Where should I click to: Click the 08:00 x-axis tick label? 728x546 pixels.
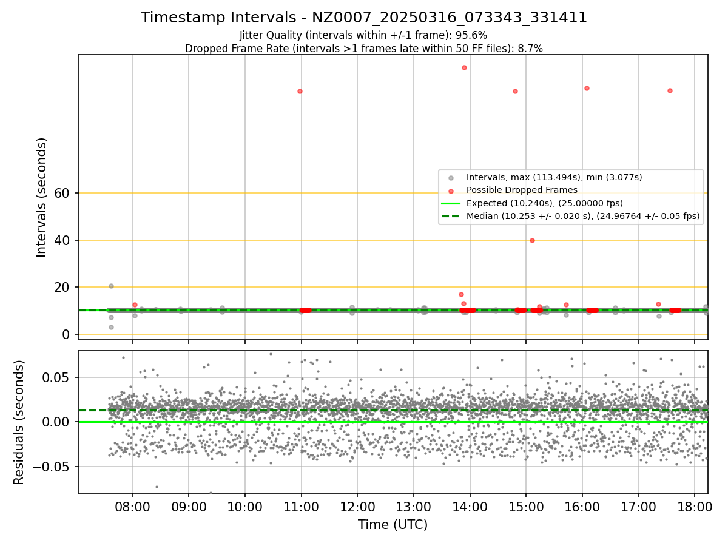[133, 507]
